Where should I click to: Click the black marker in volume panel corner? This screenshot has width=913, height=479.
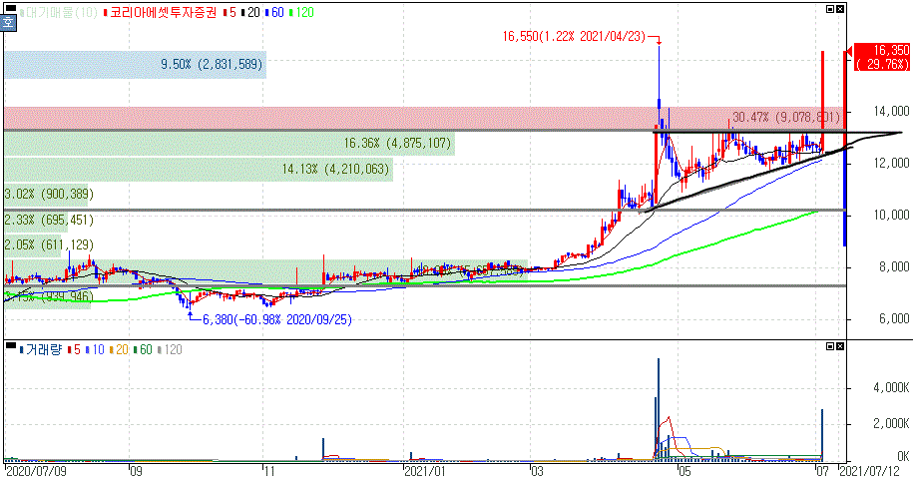pos(11,345)
